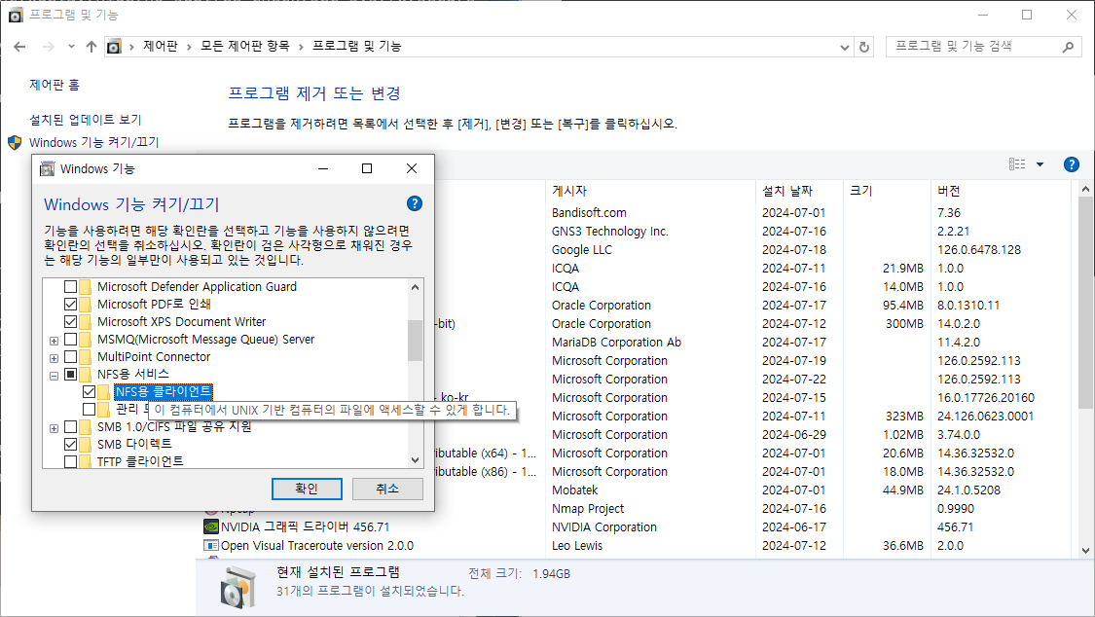This screenshot has height=617, width=1095.
Task: Open the 제어판 홈 link
Action: pos(55,85)
